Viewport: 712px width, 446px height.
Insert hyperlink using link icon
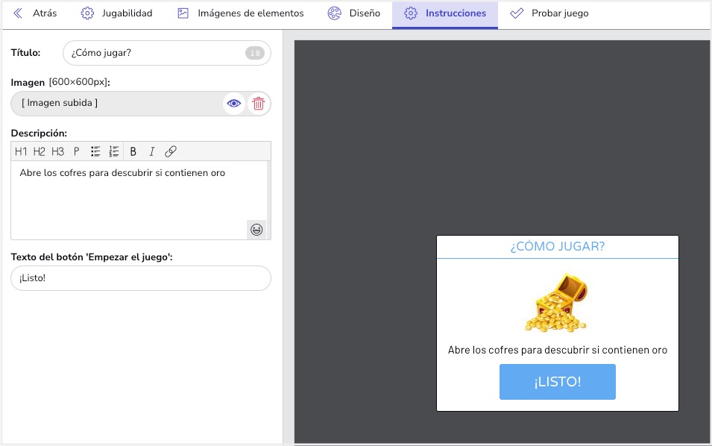click(171, 151)
